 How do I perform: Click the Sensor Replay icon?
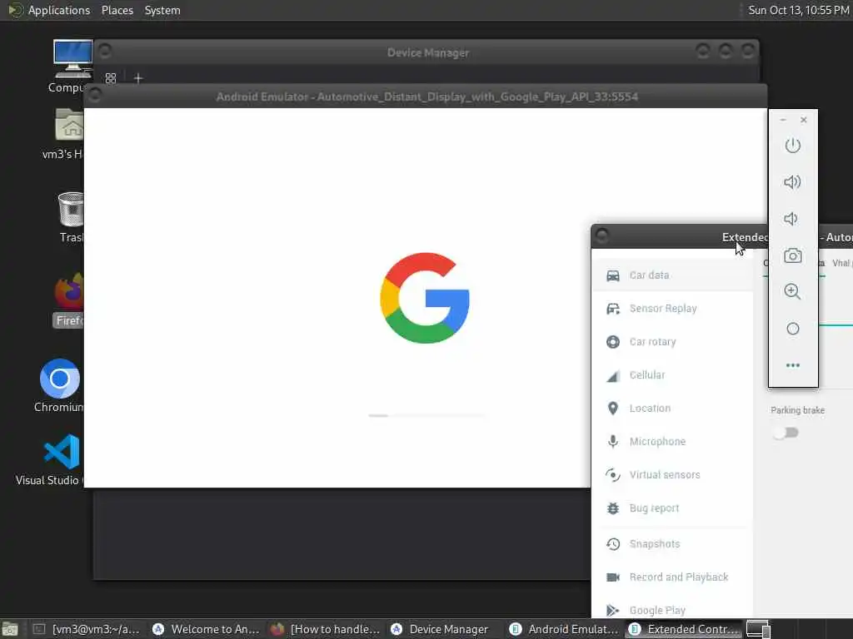[613, 309]
